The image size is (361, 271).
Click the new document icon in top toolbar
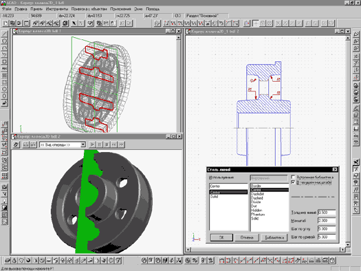[6, 23]
